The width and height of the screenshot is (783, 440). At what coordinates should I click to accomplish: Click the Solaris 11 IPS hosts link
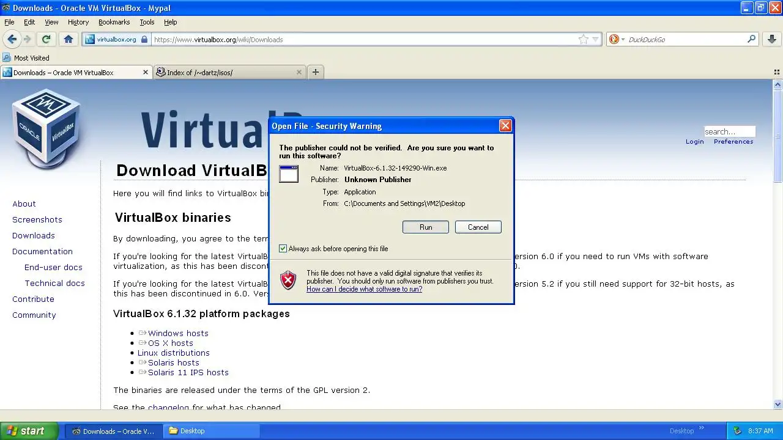(188, 372)
